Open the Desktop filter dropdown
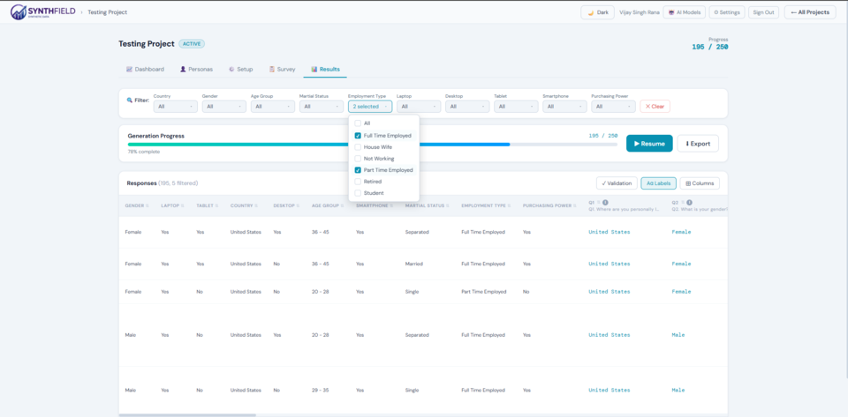This screenshot has height=417, width=848. 467,107
